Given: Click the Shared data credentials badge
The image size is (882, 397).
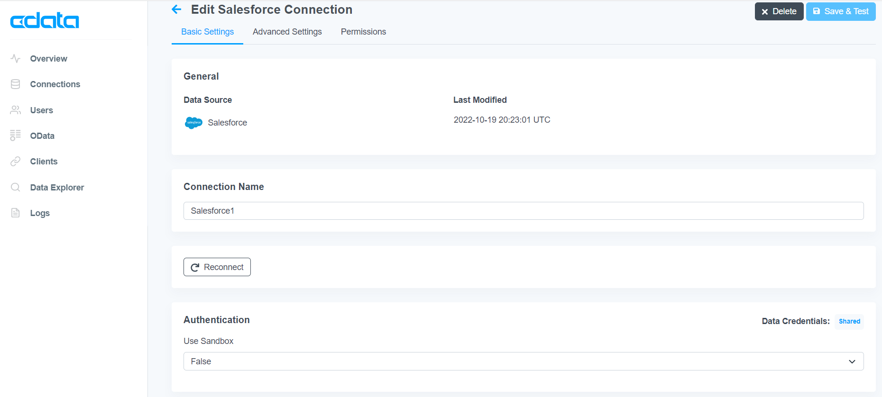Looking at the screenshot, I should (x=849, y=321).
